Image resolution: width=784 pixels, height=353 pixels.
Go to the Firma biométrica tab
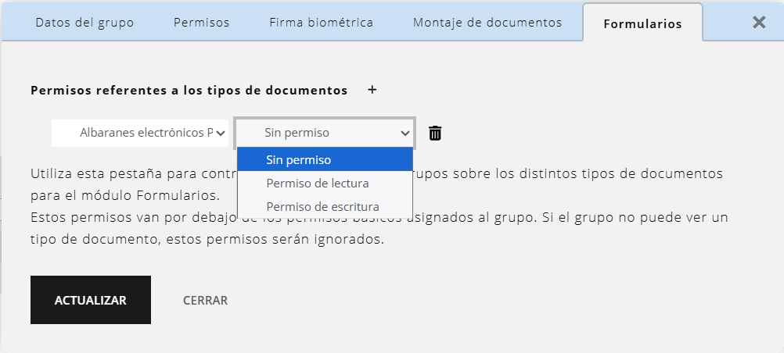click(321, 22)
